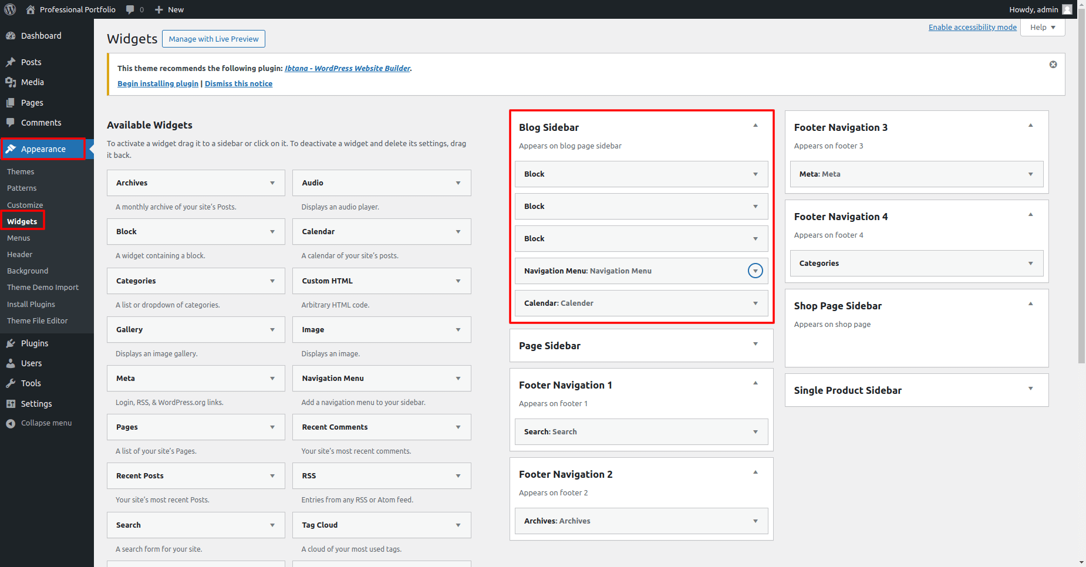Go to Menus under Appearance
This screenshot has width=1086, height=567.
click(19, 238)
